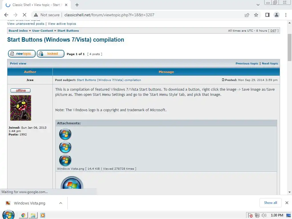Share this page icon in address bar
The image size is (292, 219).
(247, 15)
